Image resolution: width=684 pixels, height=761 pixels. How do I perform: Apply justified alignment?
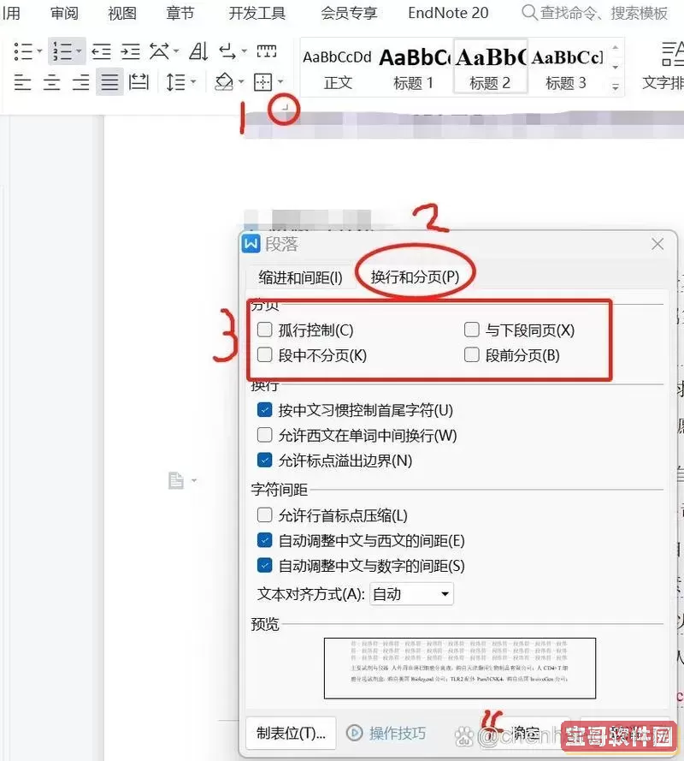(x=109, y=82)
